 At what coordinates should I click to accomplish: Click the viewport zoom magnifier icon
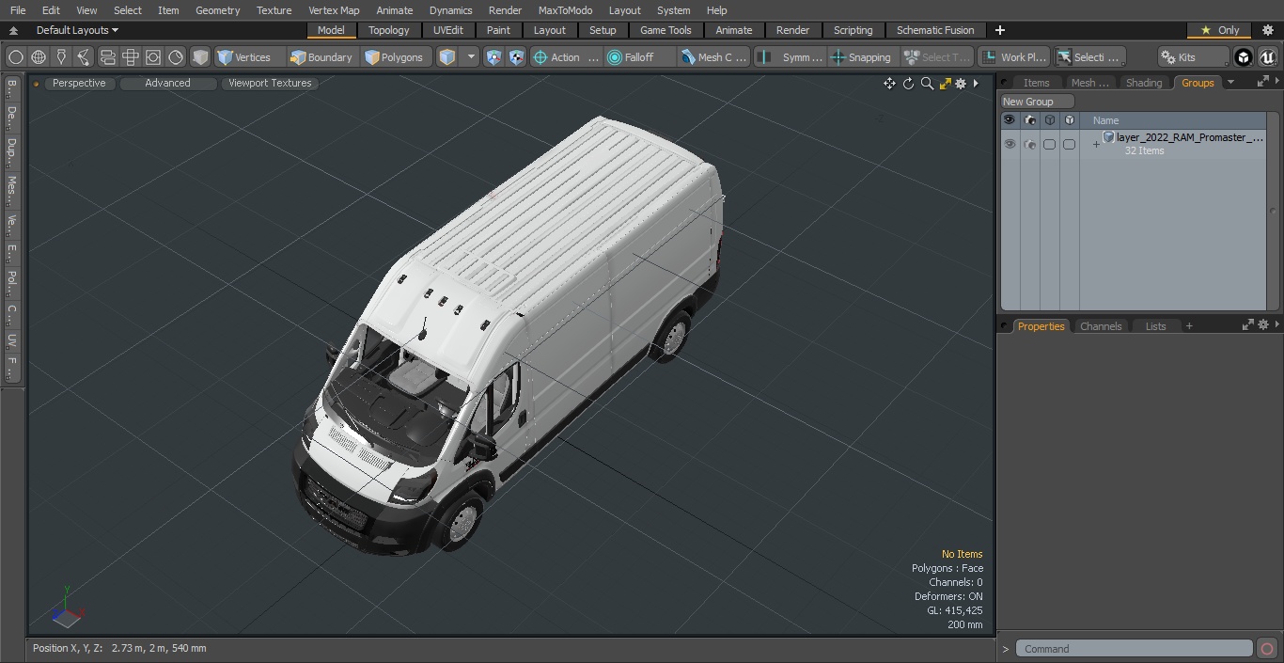(x=927, y=84)
